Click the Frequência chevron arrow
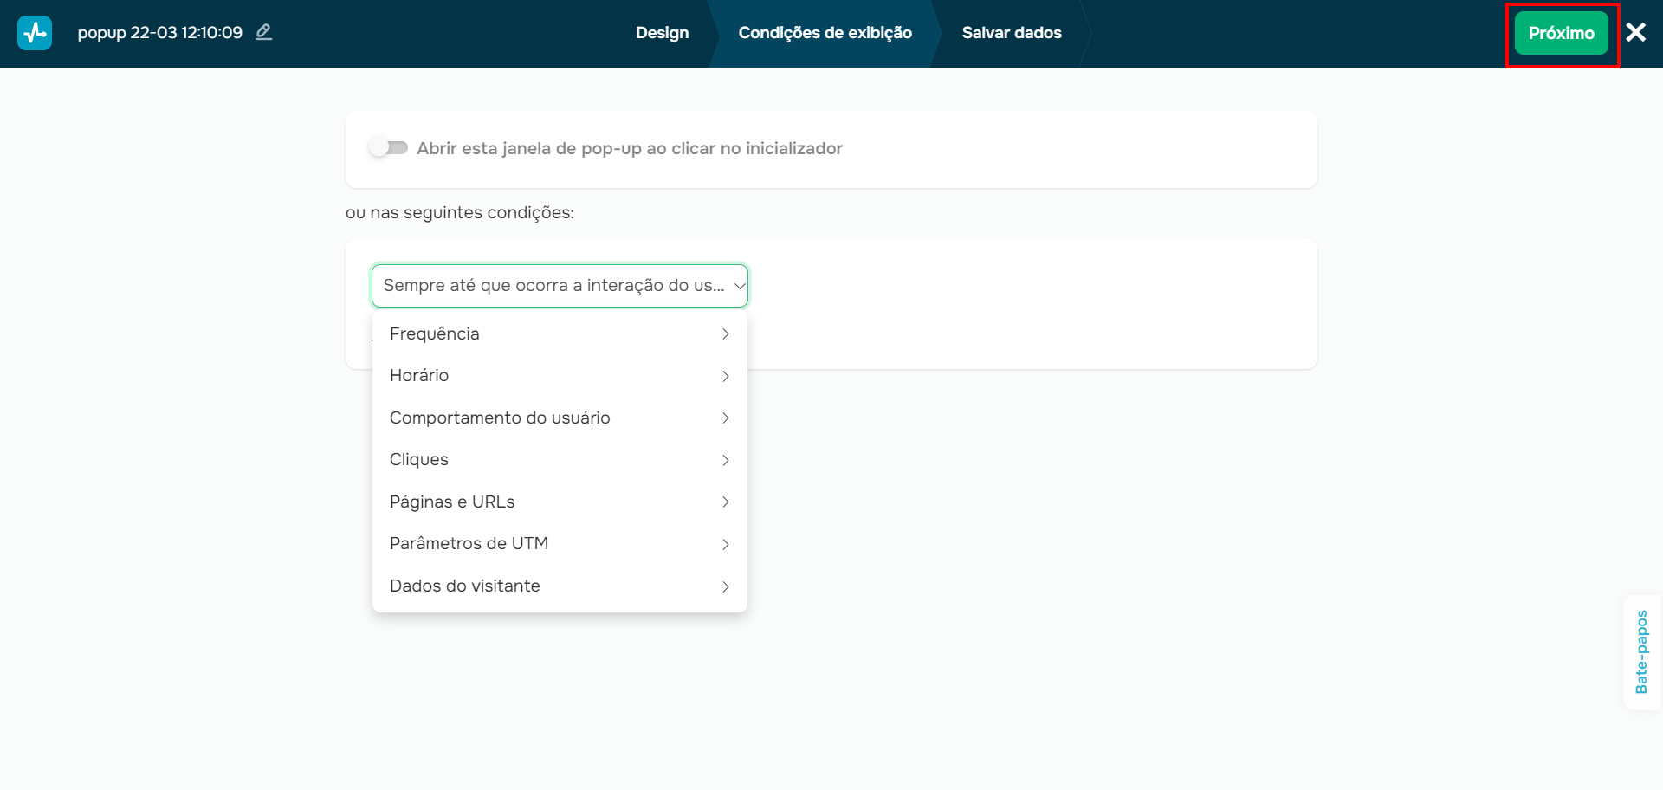 [726, 334]
